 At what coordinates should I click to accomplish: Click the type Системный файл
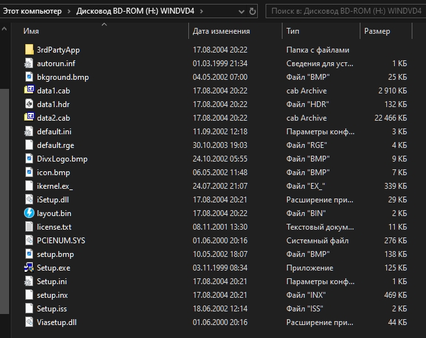[x=318, y=240]
